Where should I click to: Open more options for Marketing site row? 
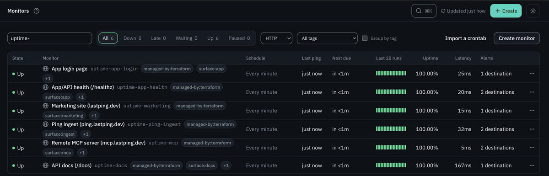tap(532, 111)
